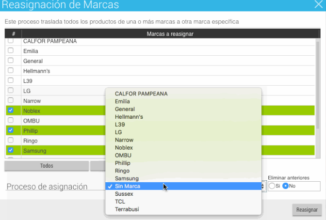Image resolution: width=326 pixels, height=220 pixels.
Task: Click the Hellmann's row label in table
Action: 36,71
